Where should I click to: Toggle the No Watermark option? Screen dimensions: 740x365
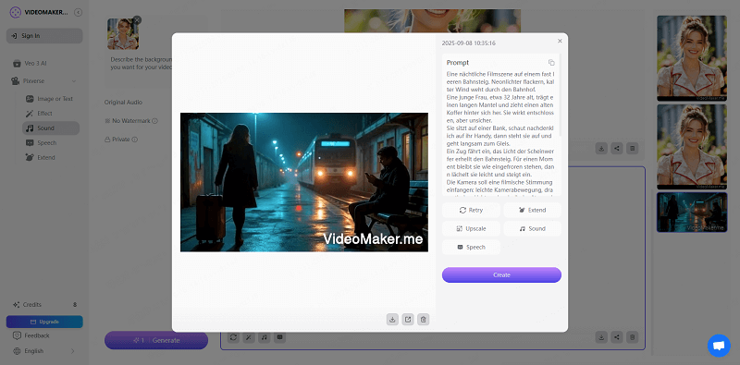click(128, 121)
